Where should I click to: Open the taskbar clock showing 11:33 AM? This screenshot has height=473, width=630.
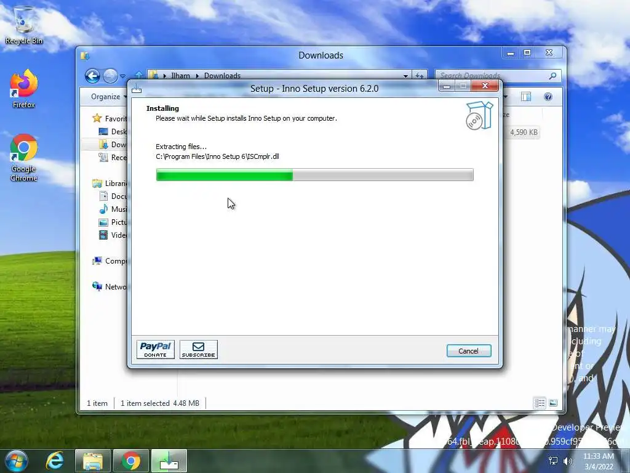[599, 461]
